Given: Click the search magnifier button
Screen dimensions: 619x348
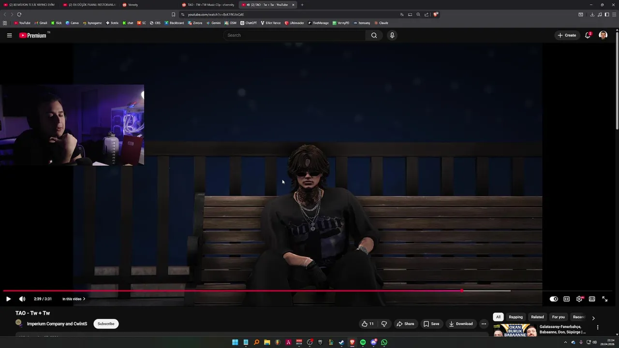Looking at the screenshot, I should 374,35.
